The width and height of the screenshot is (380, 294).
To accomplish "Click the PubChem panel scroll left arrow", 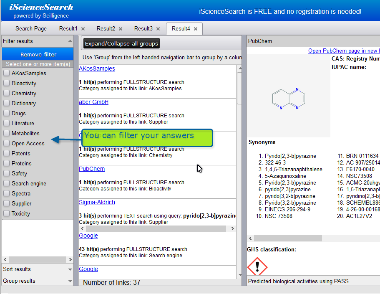I will pyautogui.click(x=250, y=238).
